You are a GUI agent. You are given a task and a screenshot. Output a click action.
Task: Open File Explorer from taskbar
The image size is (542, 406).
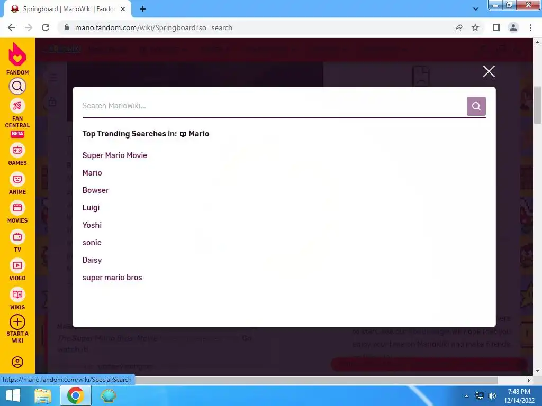43,395
